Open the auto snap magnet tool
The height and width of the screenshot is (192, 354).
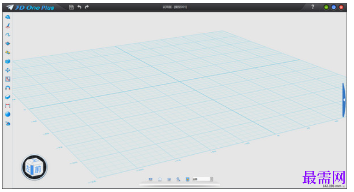[8, 88]
